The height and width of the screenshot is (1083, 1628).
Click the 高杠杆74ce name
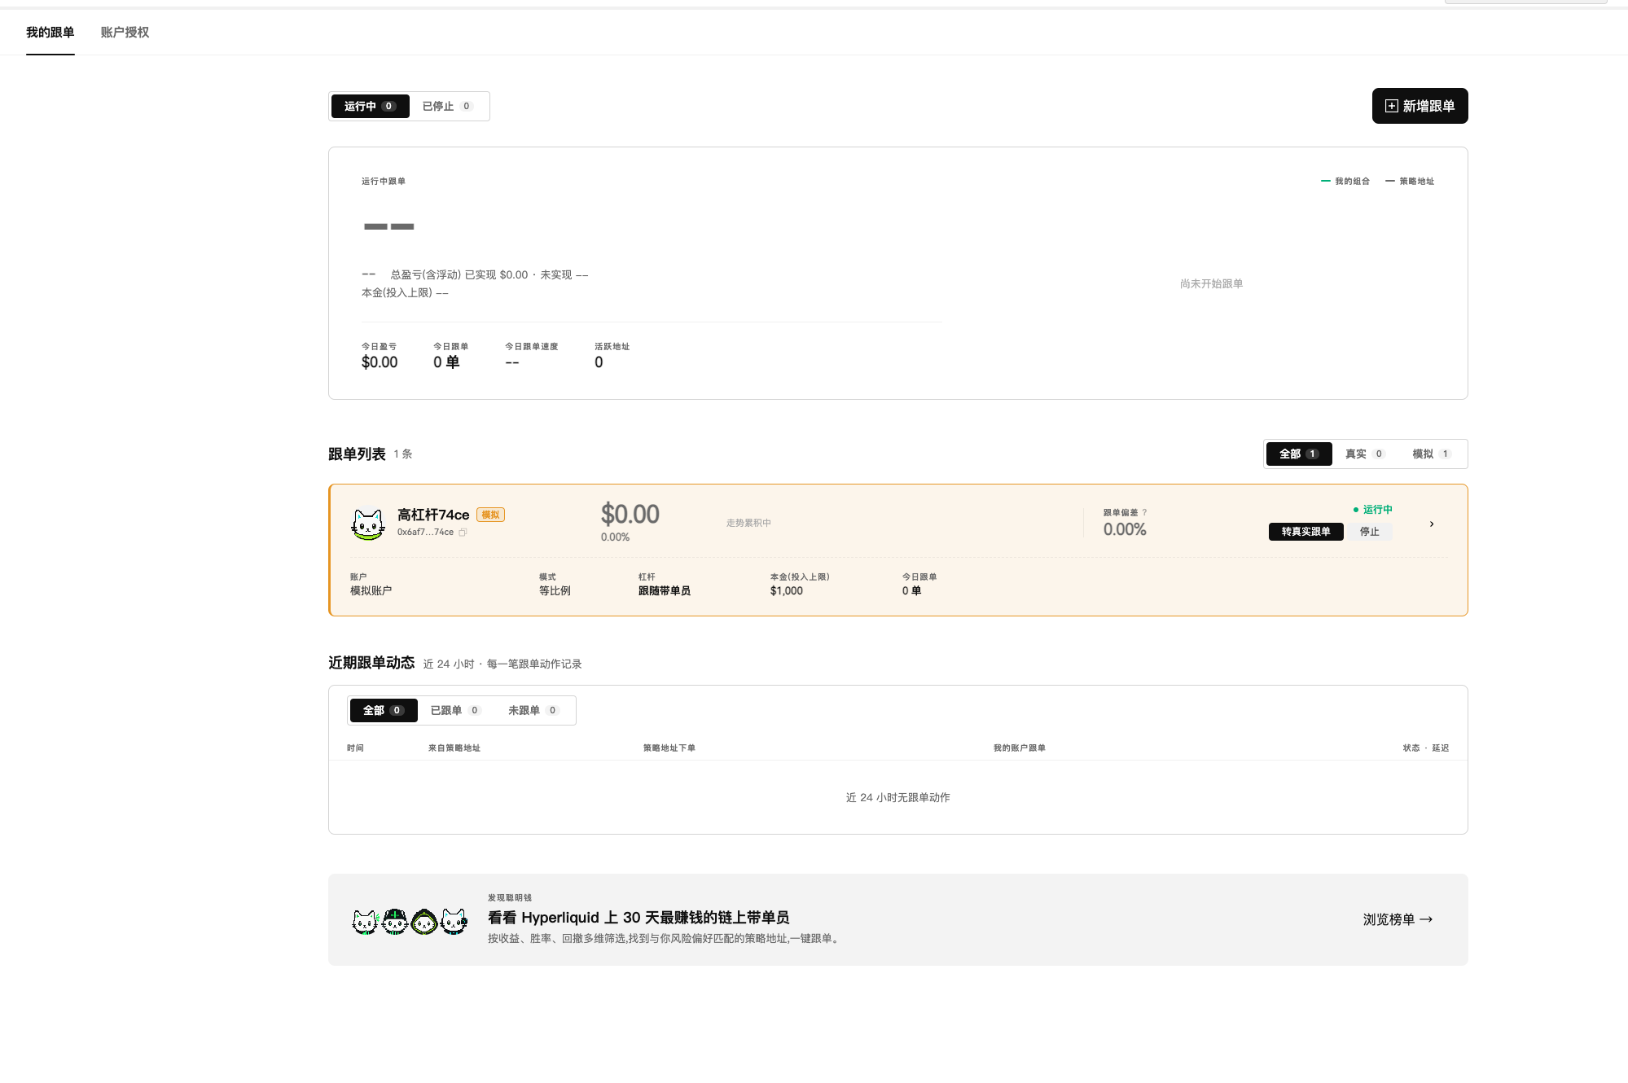(433, 515)
